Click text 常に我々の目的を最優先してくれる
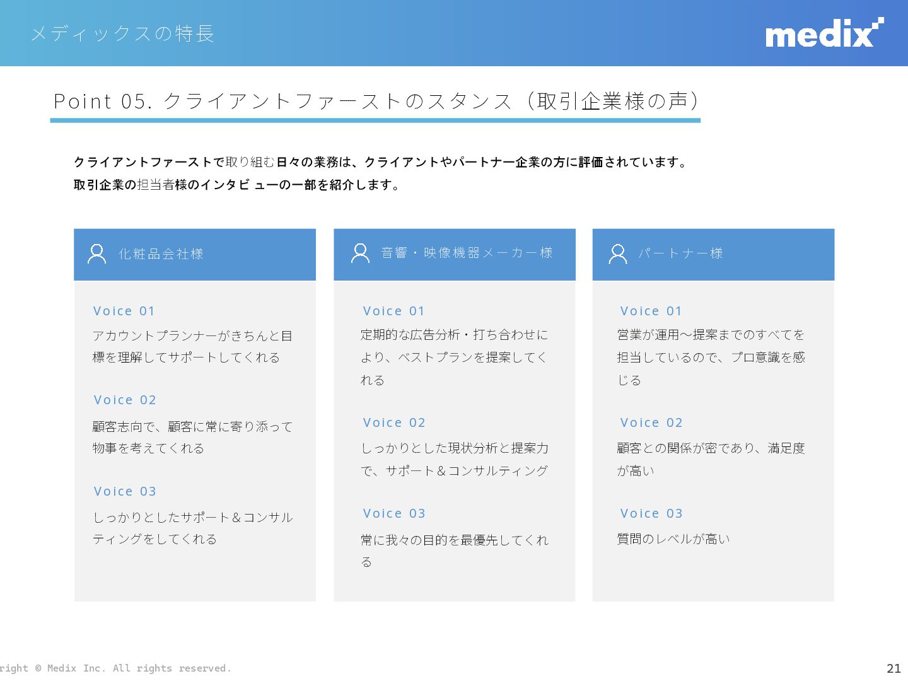The width and height of the screenshot is (908, 681). pyautogui.click(x=455, y=550)
